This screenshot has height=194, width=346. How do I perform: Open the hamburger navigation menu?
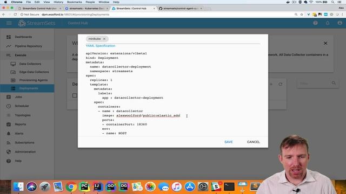9,23
